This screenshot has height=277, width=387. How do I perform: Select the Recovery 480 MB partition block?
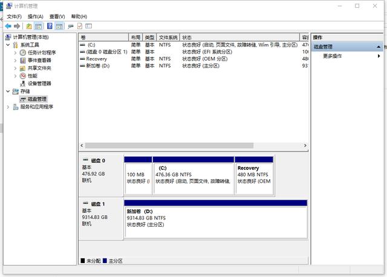(x=254, y=175)
